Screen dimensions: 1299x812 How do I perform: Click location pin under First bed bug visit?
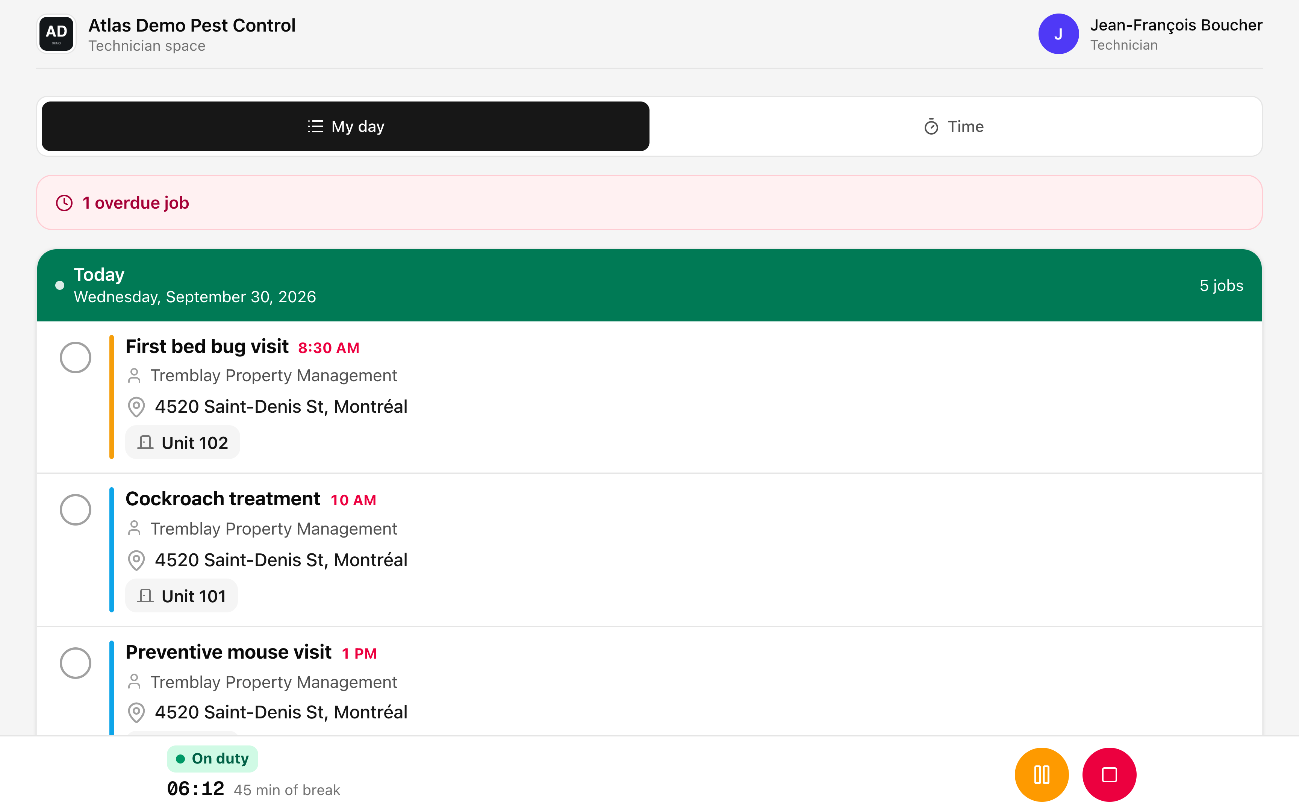click(136, 407)
